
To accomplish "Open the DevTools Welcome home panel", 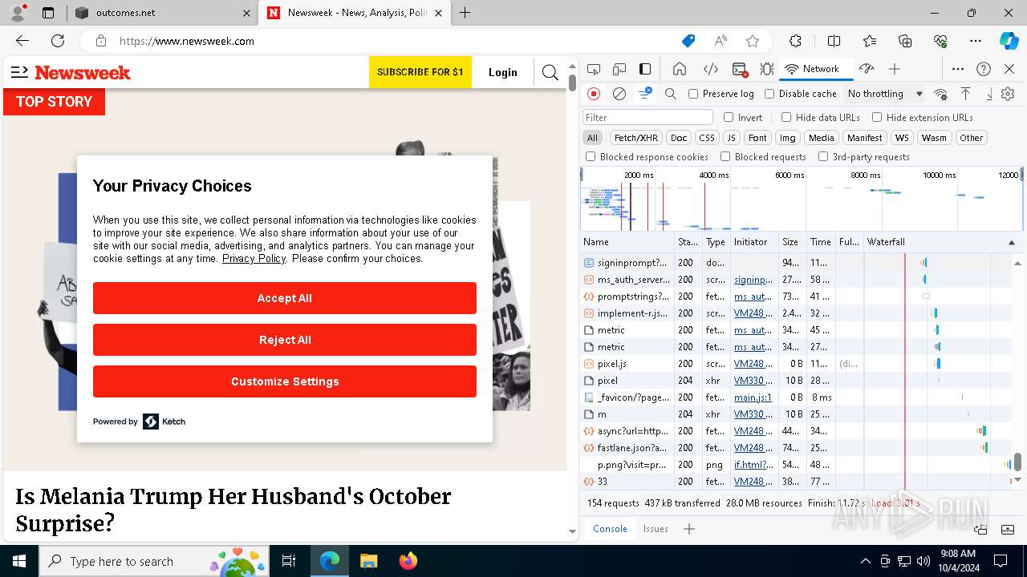I will (x=680, y=69).
